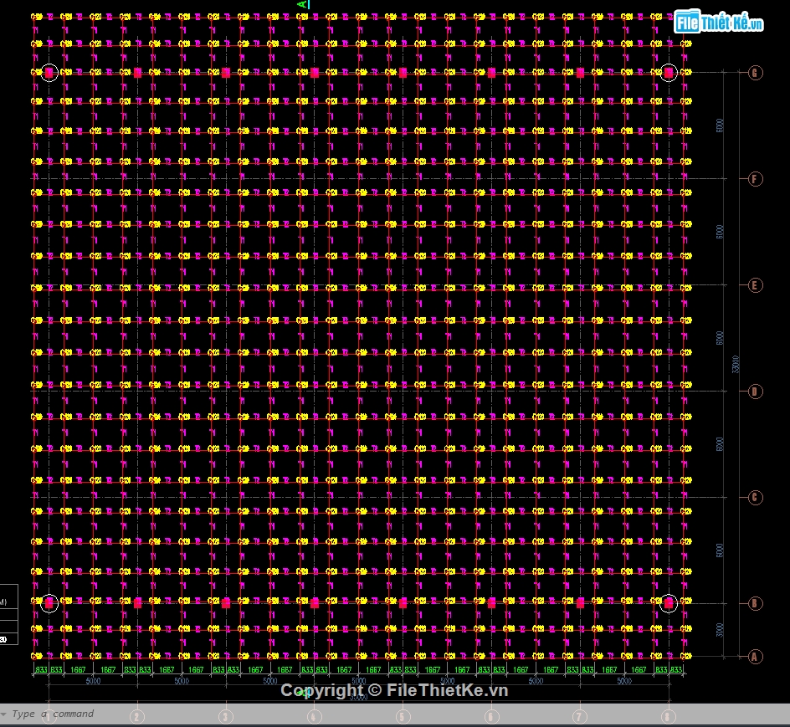Select the grid axis bubble C
Screen dimensions: 790x727
coord(755,498)
